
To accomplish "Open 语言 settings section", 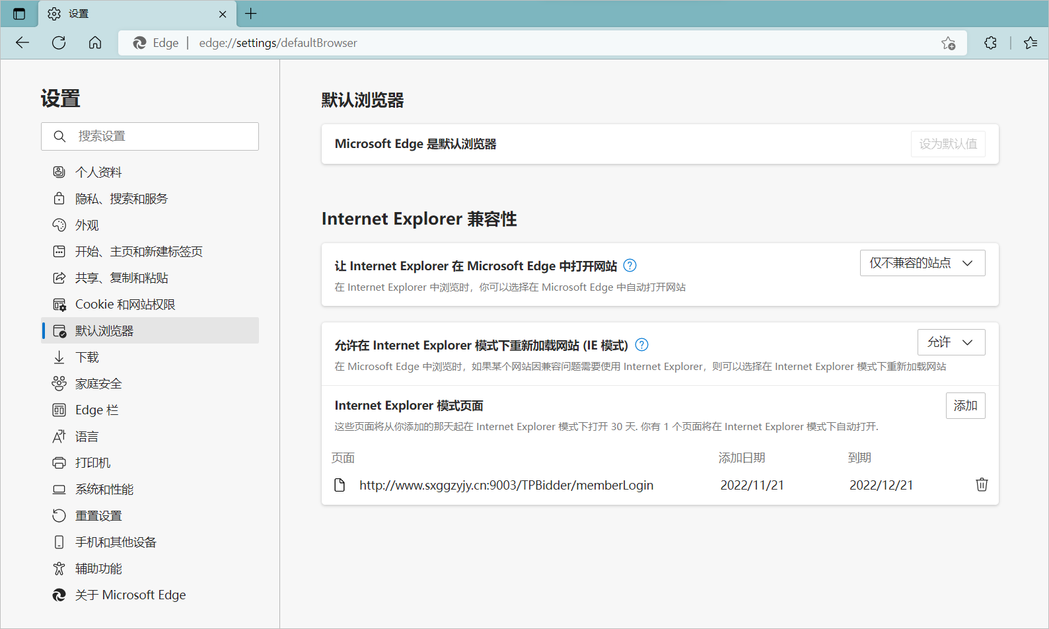I will (x=150, y=436).
